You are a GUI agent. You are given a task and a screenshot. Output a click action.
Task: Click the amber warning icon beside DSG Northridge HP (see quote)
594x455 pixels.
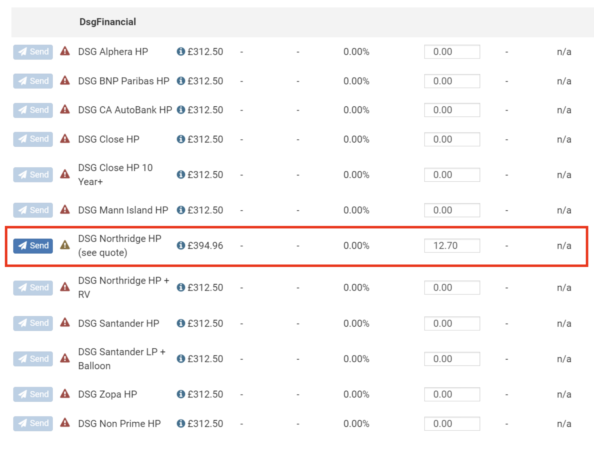click(x=65, y=245)
